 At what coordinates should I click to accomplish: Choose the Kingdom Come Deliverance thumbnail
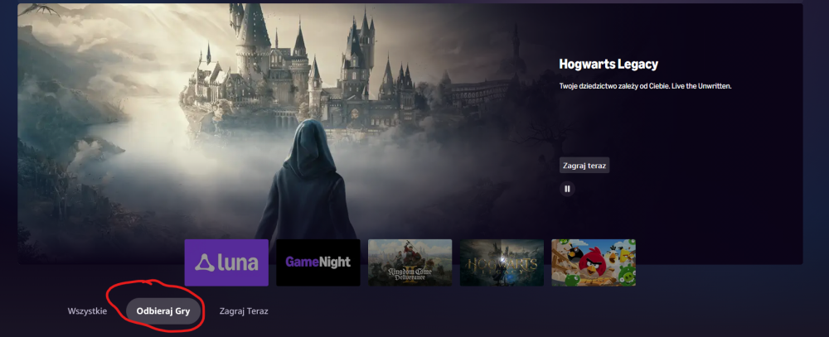[x=410, y=262]
